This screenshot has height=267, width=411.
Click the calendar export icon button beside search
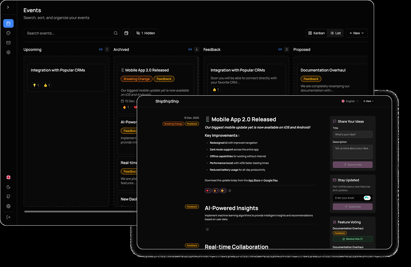click(127, 33)
